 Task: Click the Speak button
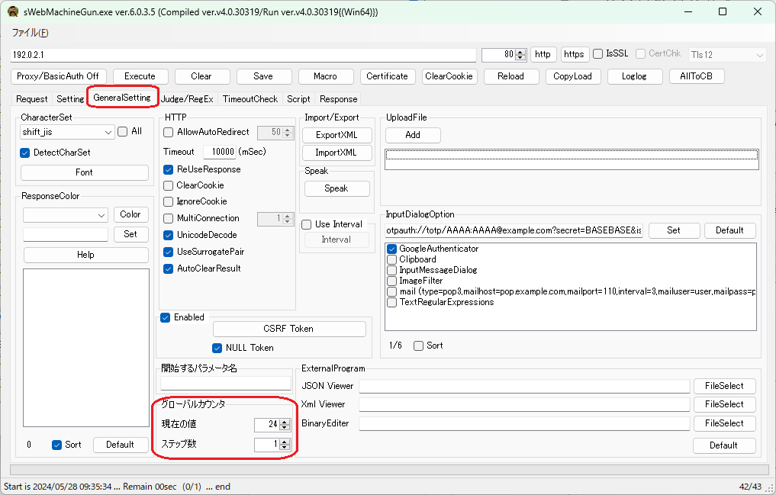tap(336, 188)
